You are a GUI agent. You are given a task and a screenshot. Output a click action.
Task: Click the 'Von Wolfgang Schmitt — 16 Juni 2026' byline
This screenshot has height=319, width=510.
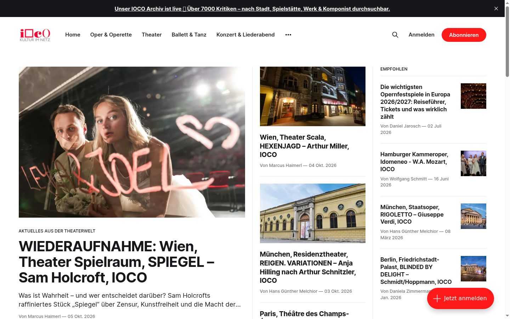[x=414, y=182]
